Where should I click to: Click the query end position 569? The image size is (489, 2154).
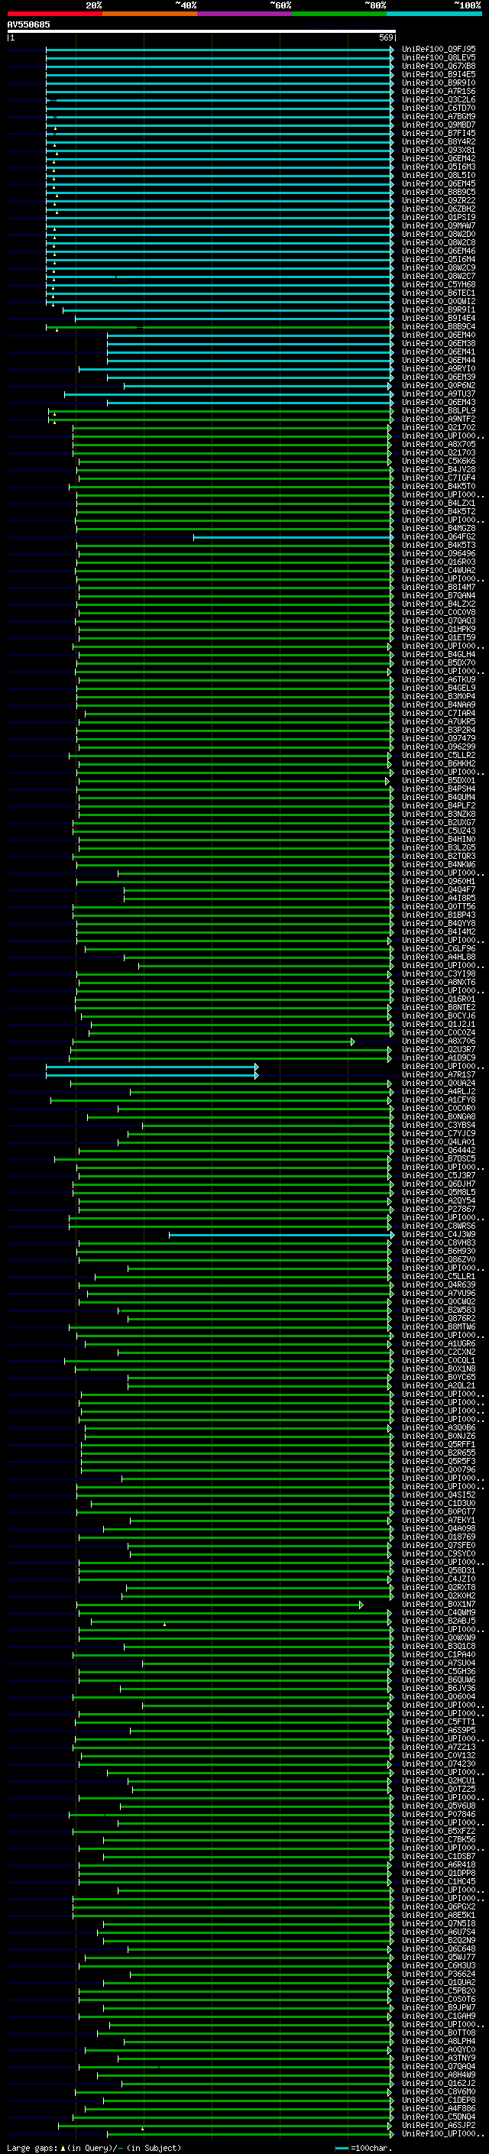tap(385, 37)
